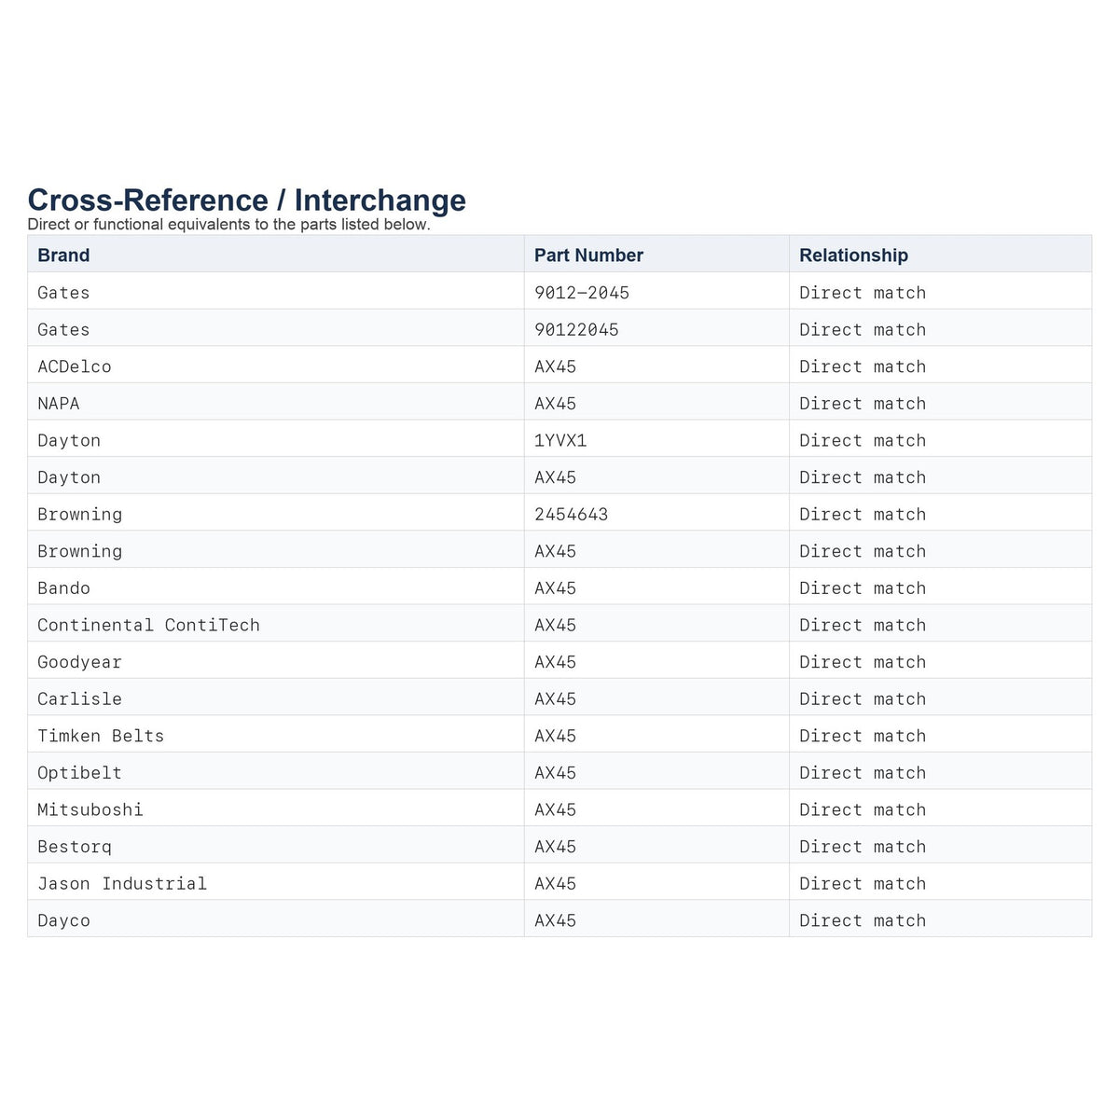
Task: Click the Carlisle brand cell
Action: tap(276, 698)
